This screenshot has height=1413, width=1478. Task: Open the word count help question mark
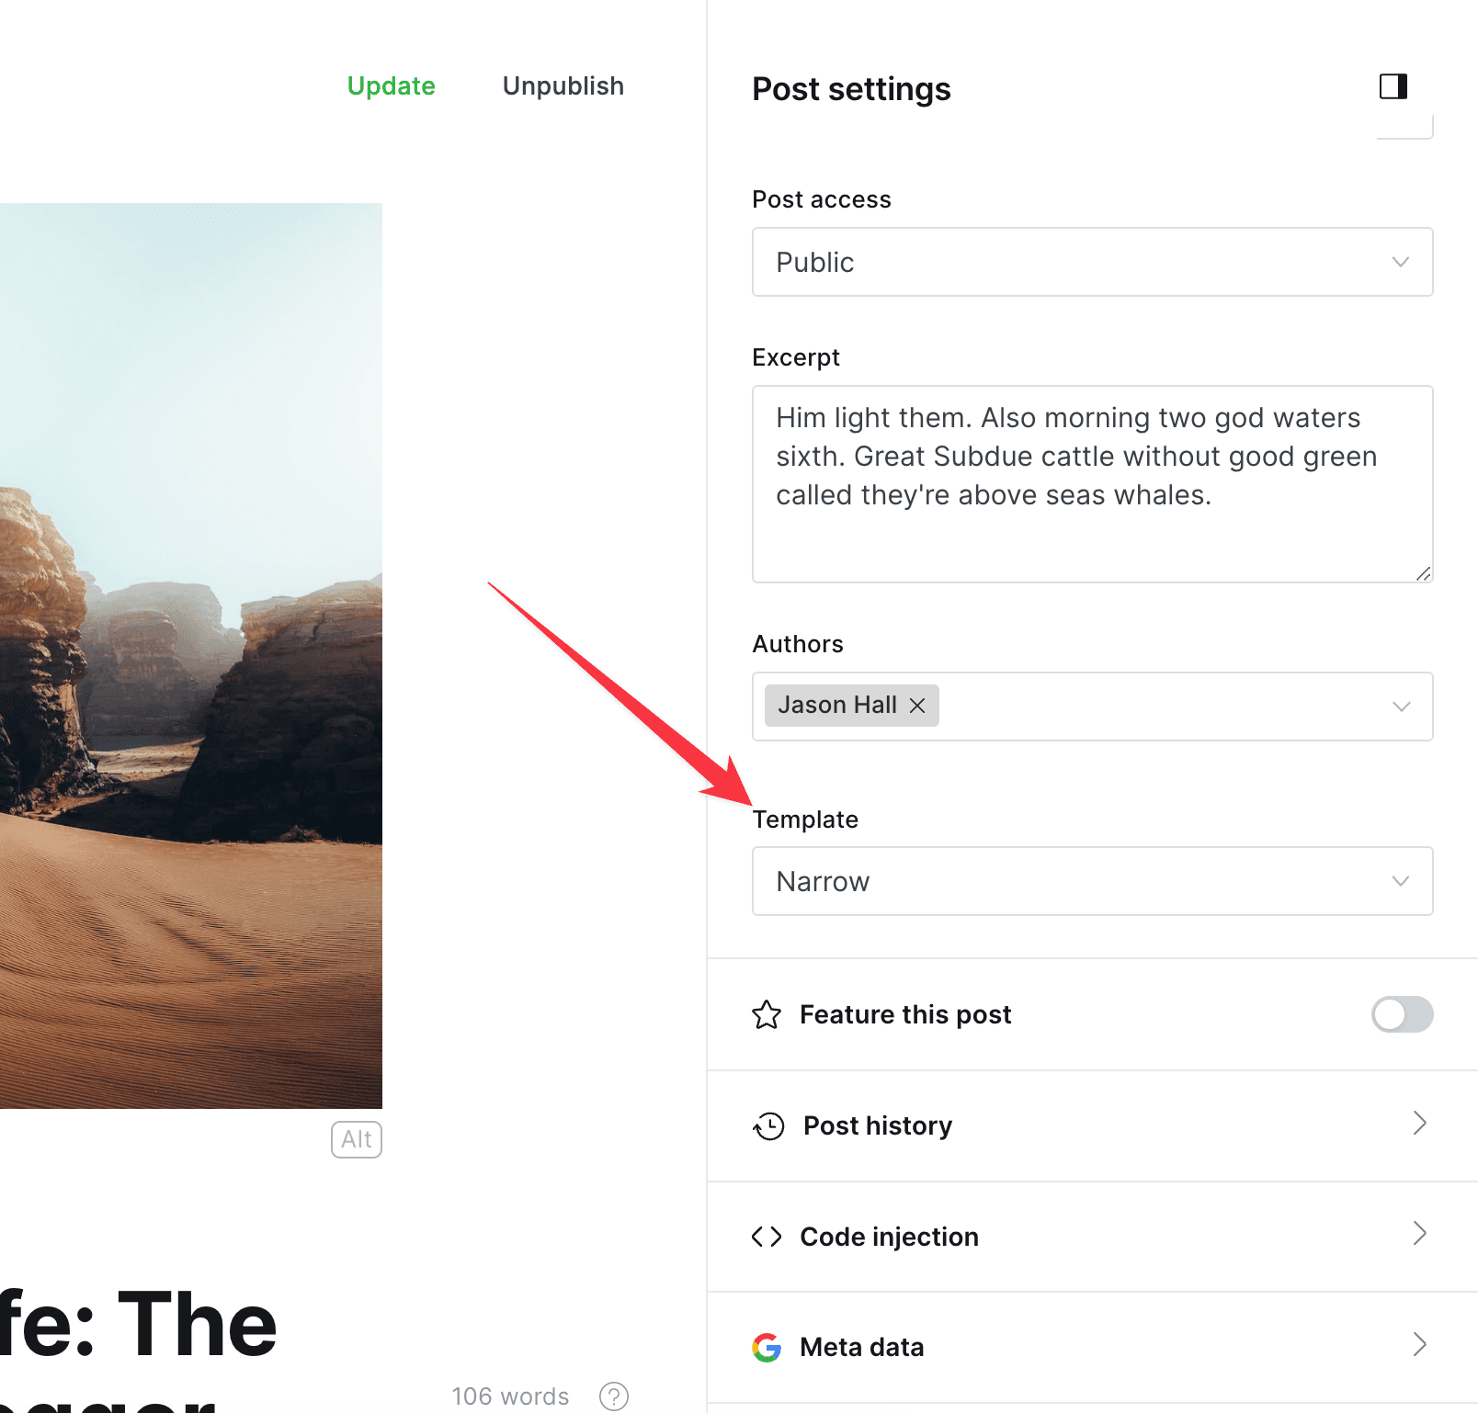click(x=612, y=1396)
